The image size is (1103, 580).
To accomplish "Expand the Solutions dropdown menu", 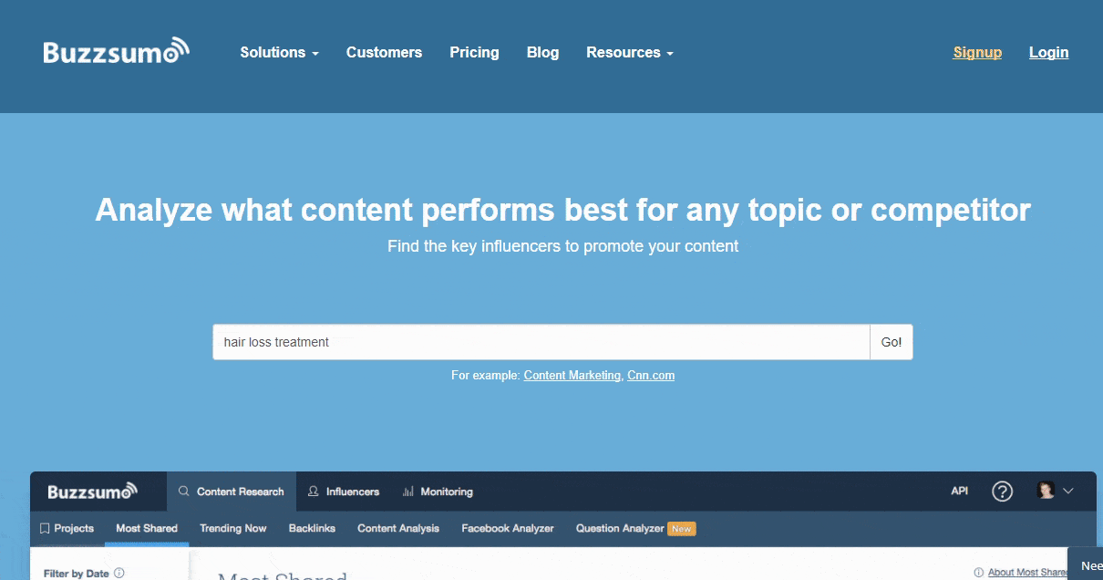I will [x=279, y=53].
